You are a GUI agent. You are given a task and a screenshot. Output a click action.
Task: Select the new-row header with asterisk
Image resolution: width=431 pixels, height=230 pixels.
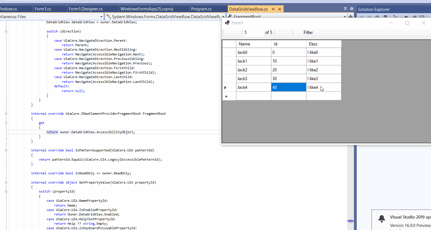pyautogui.click(x=229, y=96)
